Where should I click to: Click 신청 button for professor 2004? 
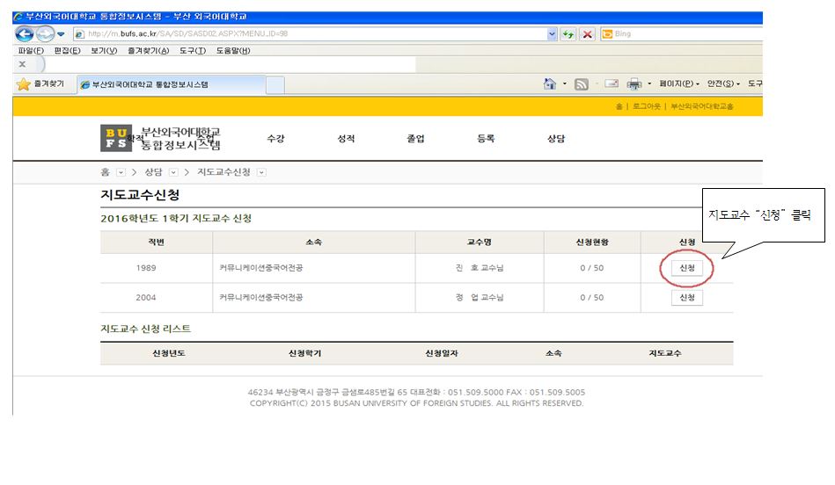pos(687,298)
